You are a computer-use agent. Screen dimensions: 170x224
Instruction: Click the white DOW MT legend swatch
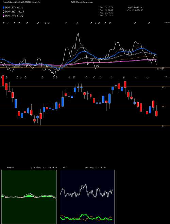(x=3, y=12)
